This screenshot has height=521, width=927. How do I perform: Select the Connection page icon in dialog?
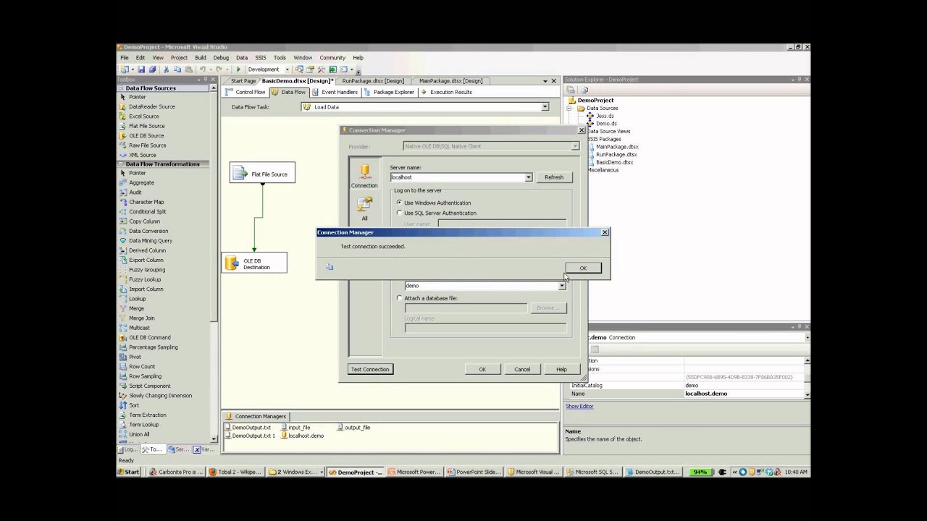pos(364,176)
